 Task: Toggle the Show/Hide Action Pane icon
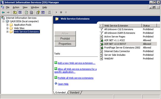[x=43, y=13]
